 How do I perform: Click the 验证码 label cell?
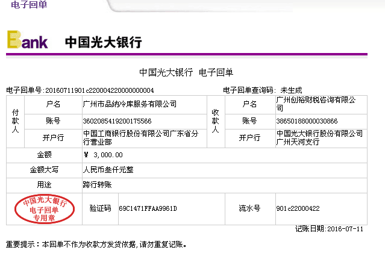(x=100, y=208)
